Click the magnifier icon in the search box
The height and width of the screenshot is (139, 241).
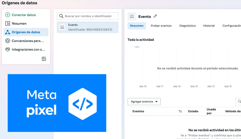61,16
